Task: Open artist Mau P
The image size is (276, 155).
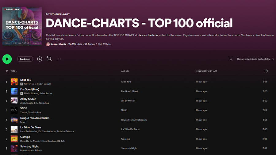Action: (x=24, y=122)
